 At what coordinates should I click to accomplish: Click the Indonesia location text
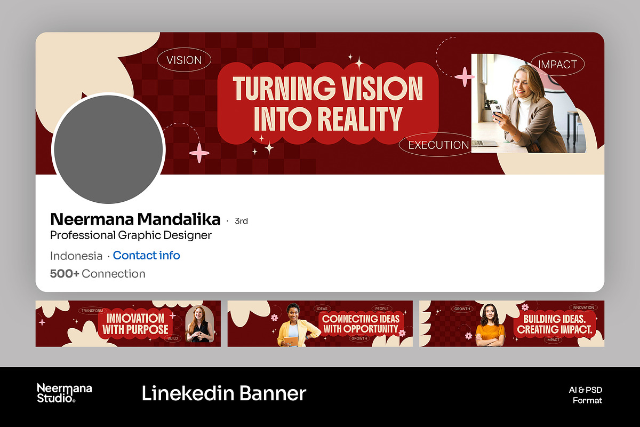[x=76, y=256]
